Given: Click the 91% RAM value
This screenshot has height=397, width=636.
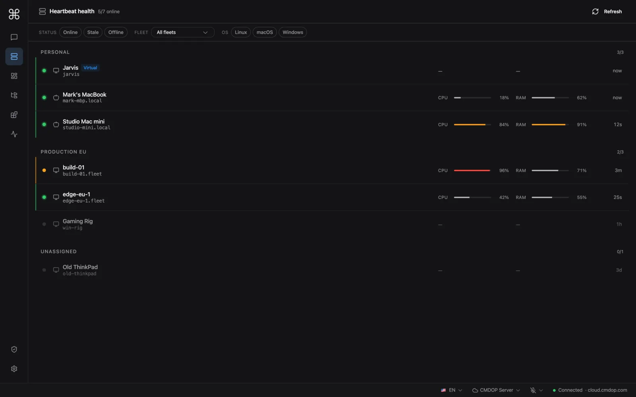Looking at the screenshot, I should (x=582, y=125).
